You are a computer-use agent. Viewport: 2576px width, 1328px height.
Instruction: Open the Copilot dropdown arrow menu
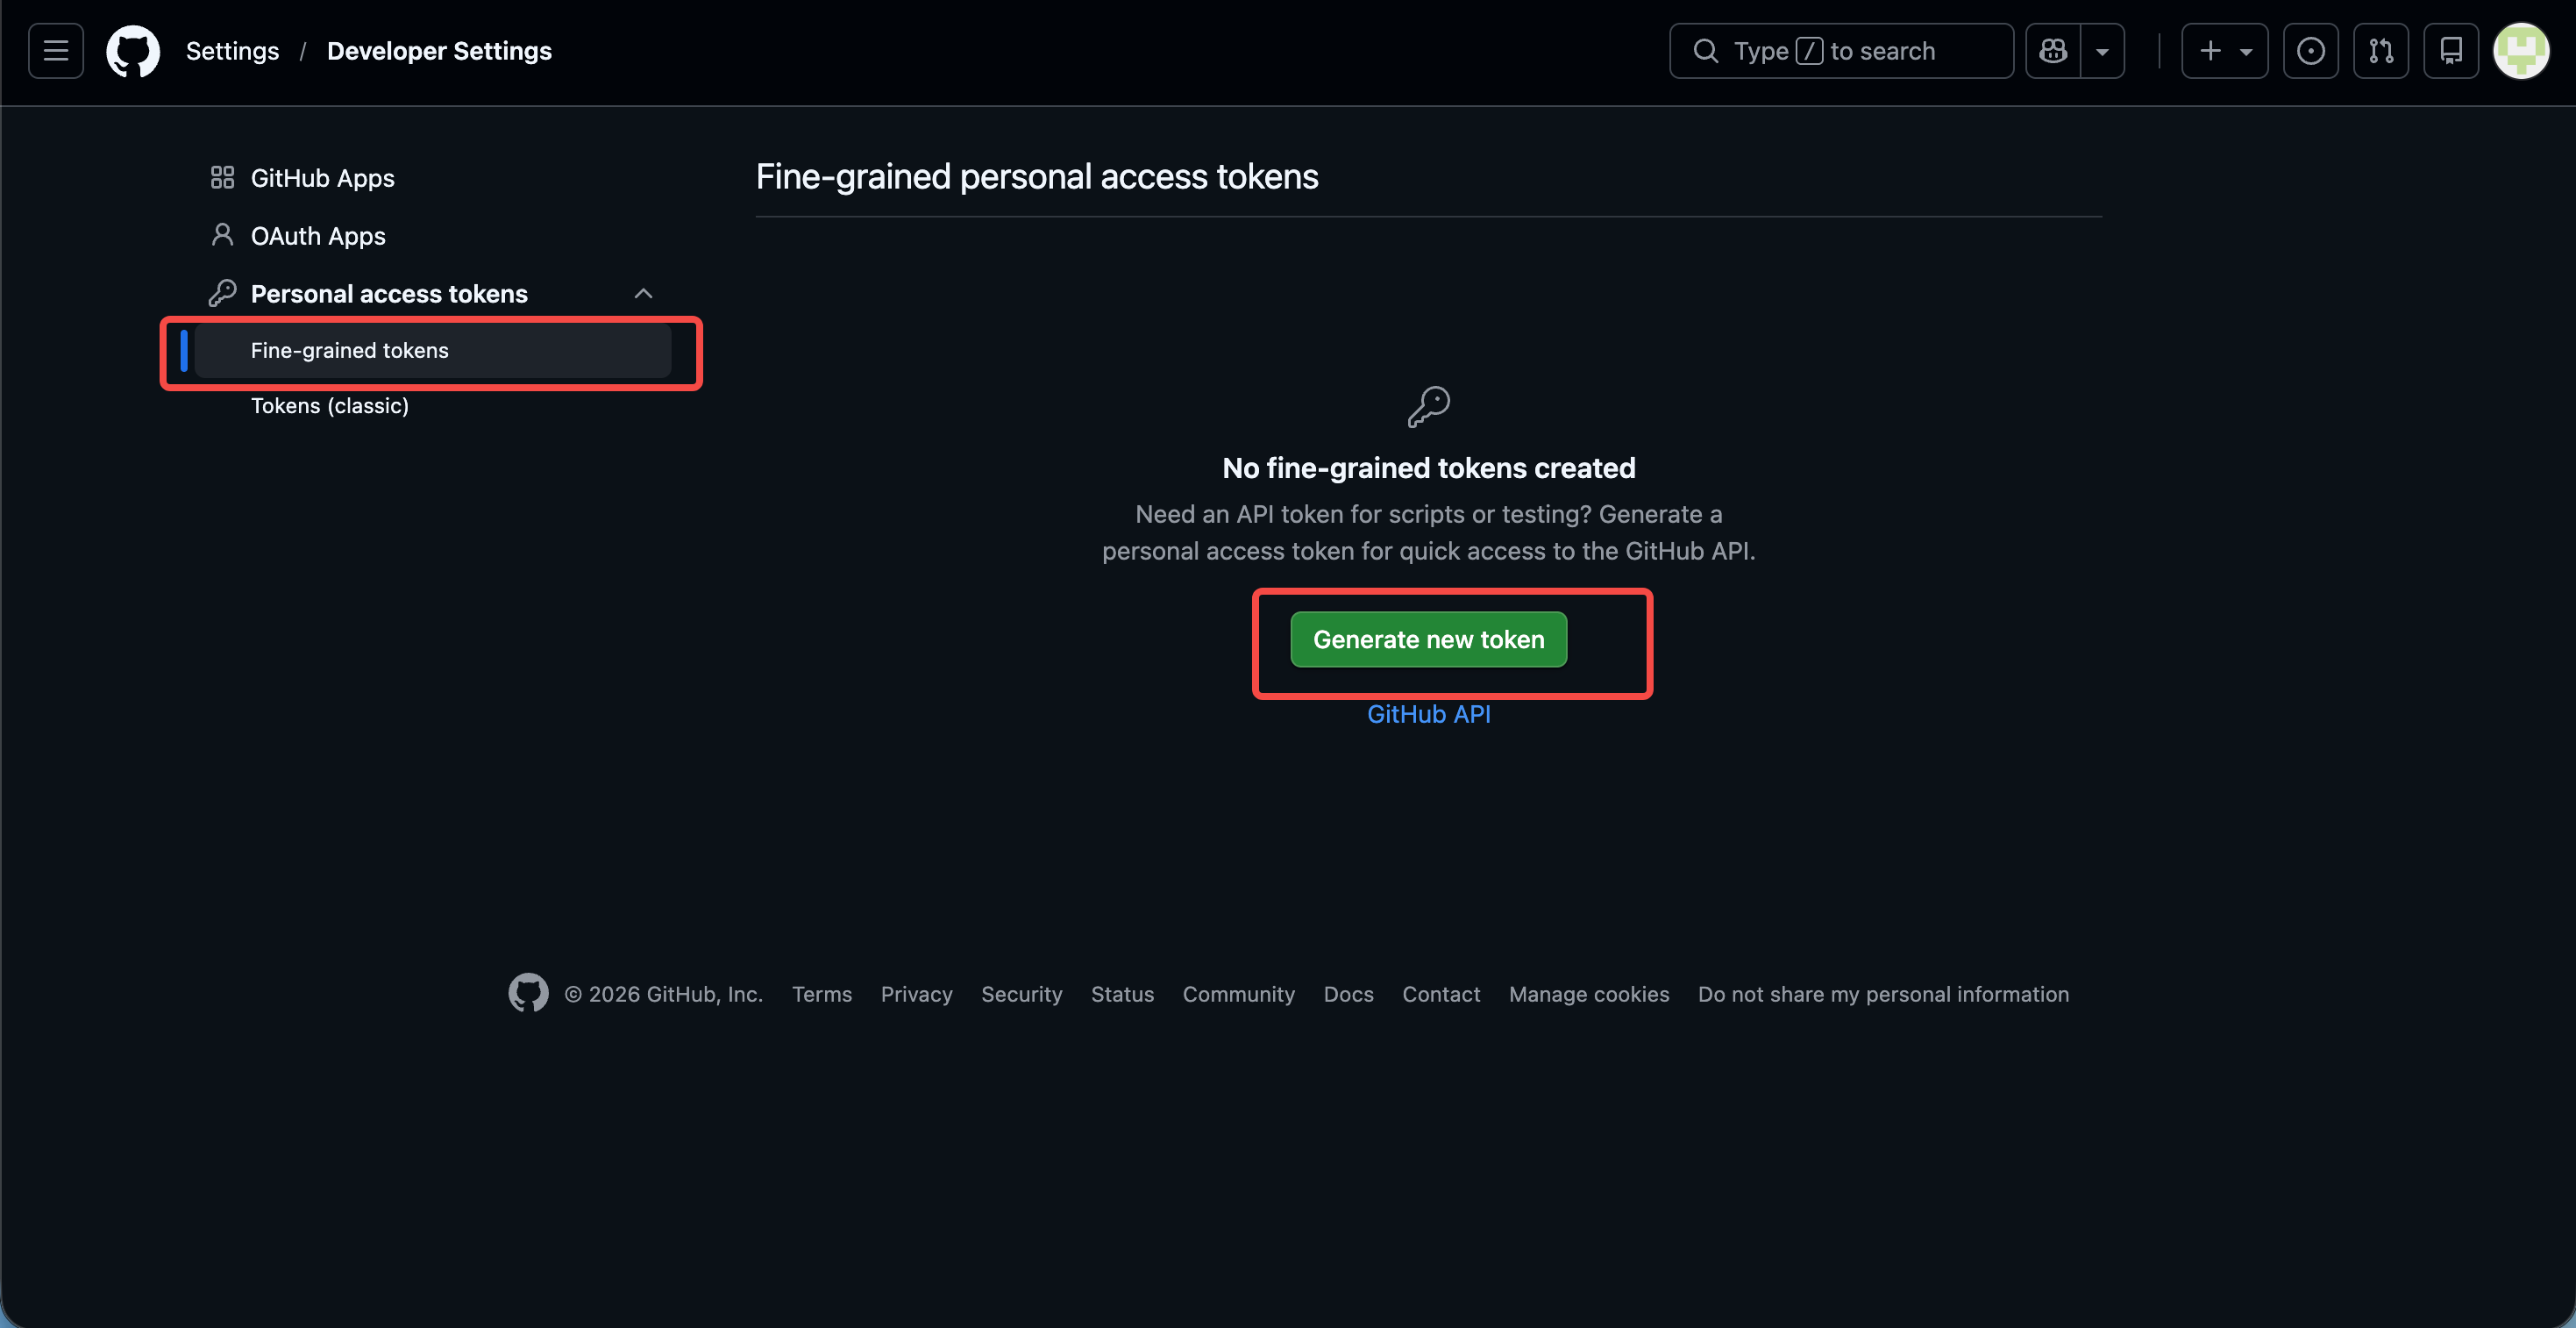tap(2102, 51)
